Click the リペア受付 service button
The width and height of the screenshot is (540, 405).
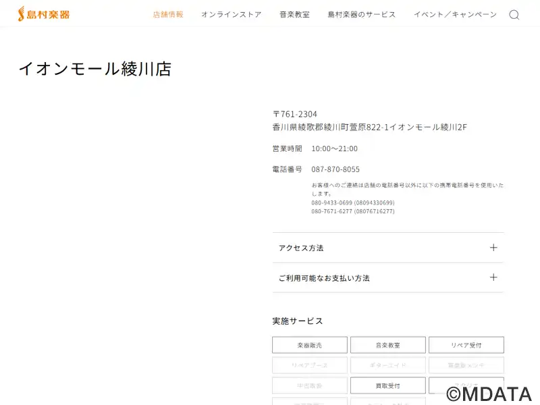coord(466,345)
